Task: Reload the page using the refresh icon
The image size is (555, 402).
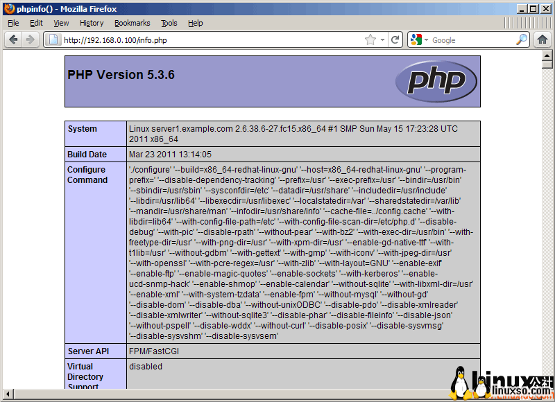Action: coord(395,40)
